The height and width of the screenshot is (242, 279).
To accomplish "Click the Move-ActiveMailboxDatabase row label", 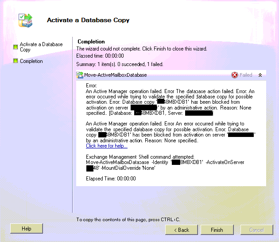I will coord(116,75).
